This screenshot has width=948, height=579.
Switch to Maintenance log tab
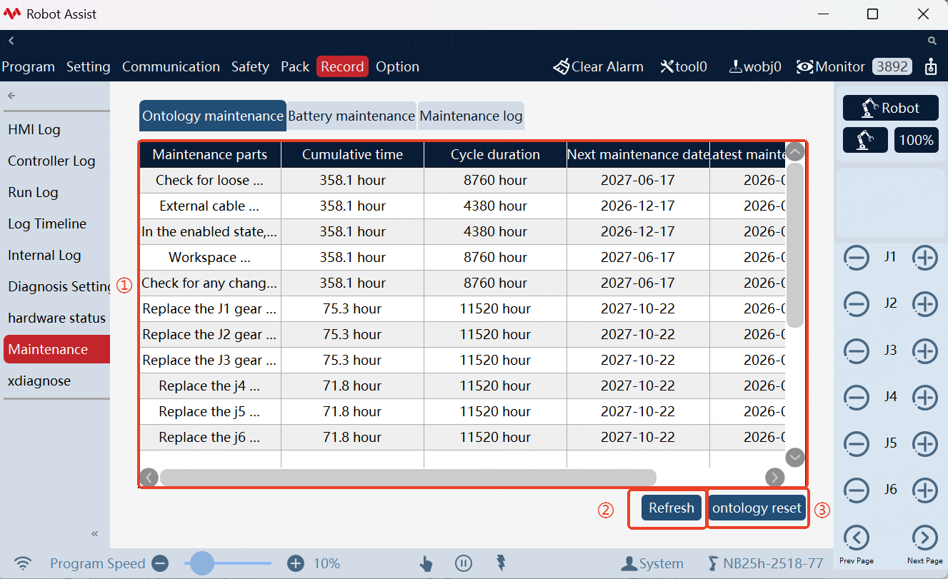pyautogui.click(x=471, y=116)
